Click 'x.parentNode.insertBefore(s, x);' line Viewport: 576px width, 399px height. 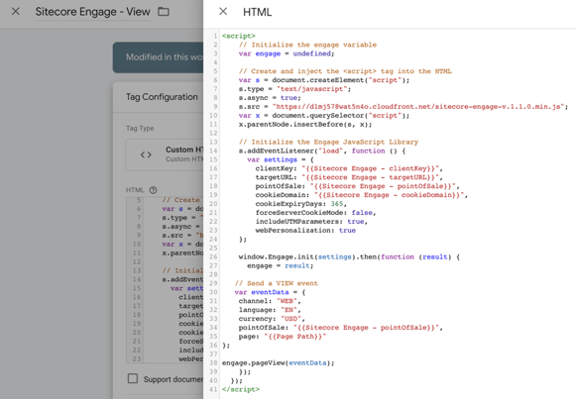point(305,125)
